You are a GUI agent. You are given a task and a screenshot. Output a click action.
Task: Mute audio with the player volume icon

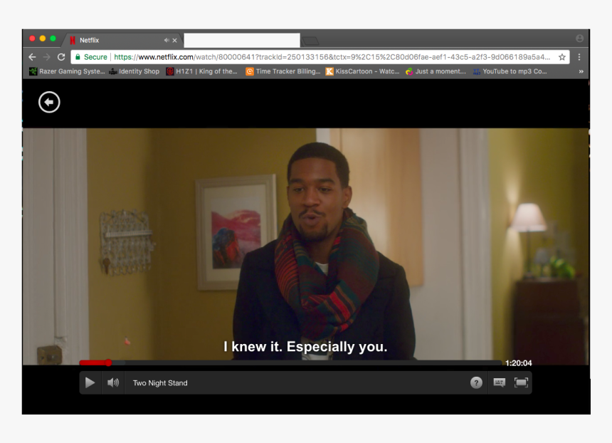click(113, 383)
